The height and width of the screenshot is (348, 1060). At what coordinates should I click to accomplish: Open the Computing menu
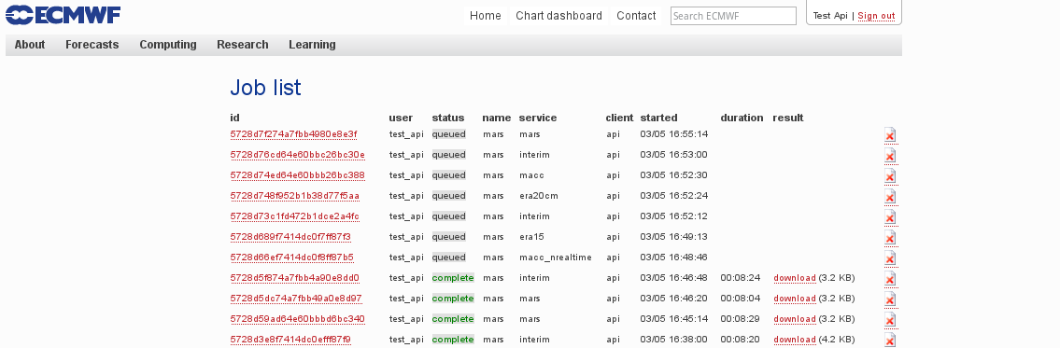(x=168, y=45)
